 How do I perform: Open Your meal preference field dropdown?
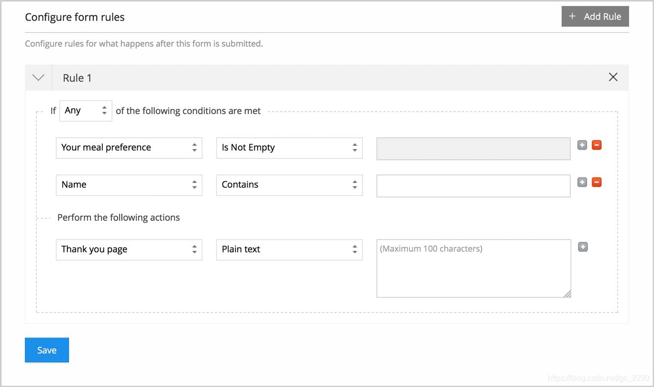(x=129, y=148)
